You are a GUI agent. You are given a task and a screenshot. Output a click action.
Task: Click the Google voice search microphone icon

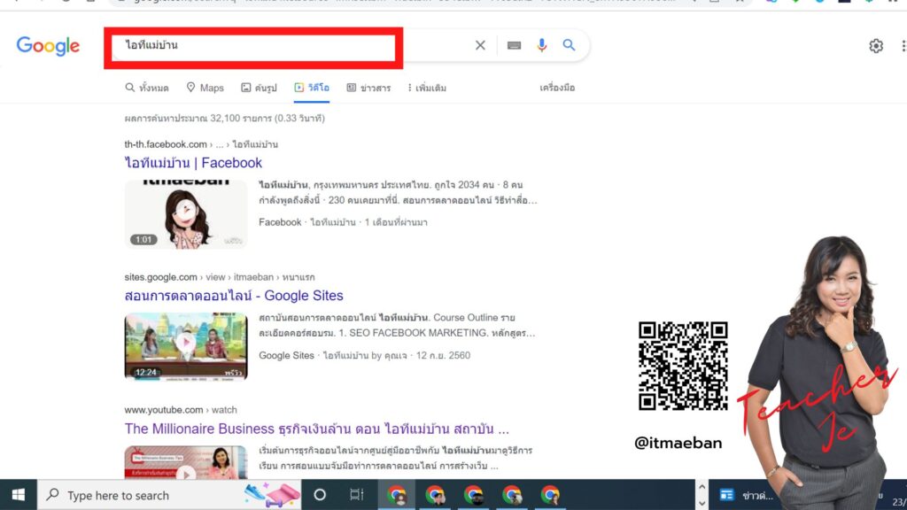(541, 45)
